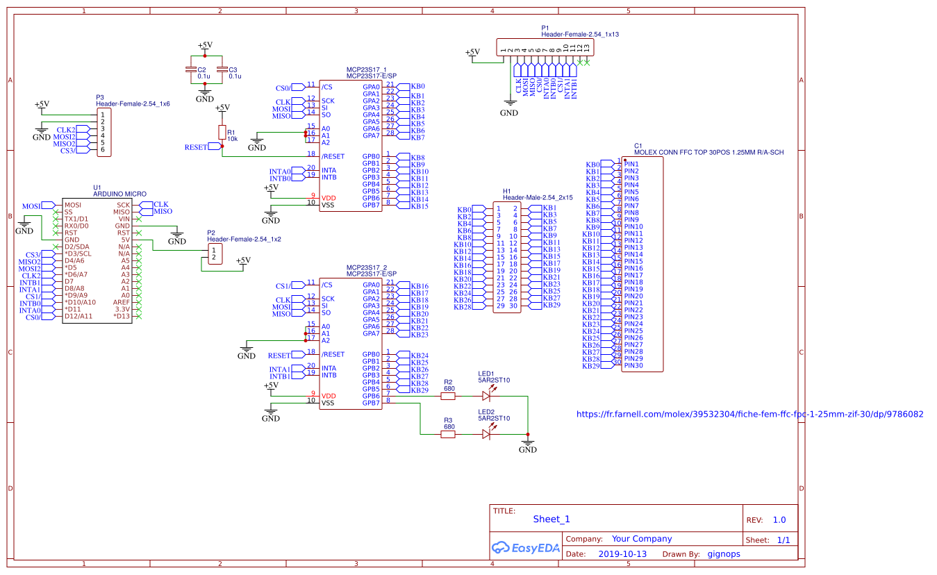This screenshot has height=575, width=937.
Task: Click the 'Your Company' field
Action: pyautogui.click(x=642, y=539)
